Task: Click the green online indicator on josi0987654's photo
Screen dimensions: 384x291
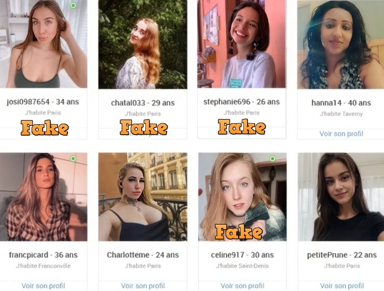Action: [x=73, y=5]
